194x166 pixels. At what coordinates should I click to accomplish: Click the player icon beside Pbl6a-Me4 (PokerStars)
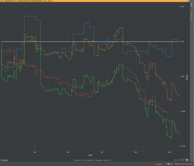[176, 164]
